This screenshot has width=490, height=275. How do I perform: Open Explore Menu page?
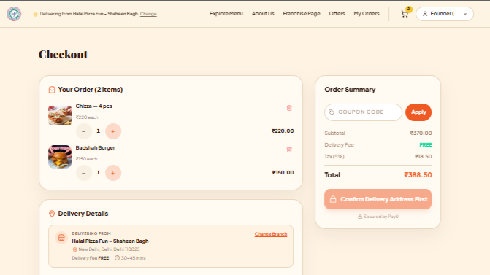click(x=226, y=14)
